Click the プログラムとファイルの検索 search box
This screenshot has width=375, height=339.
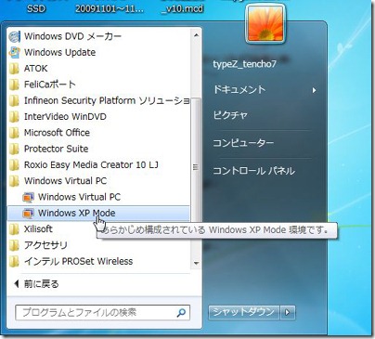[x=102, y=313]
